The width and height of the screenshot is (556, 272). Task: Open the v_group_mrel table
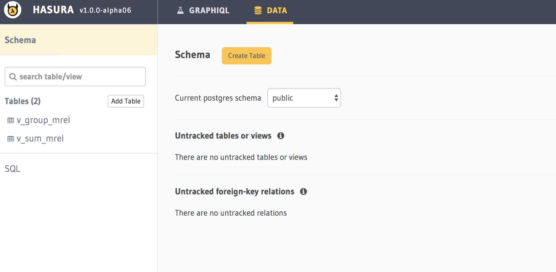coord(43,120)
